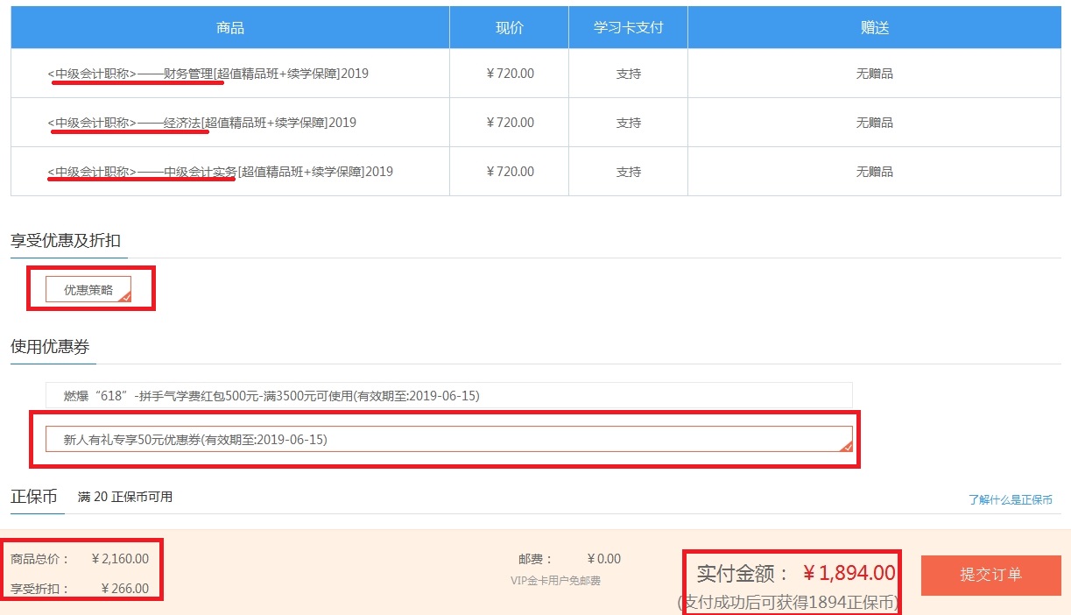Screen dimensions: 1071x615
Task: Click the 提交订单 submit order button
Action: coord(990,575)
